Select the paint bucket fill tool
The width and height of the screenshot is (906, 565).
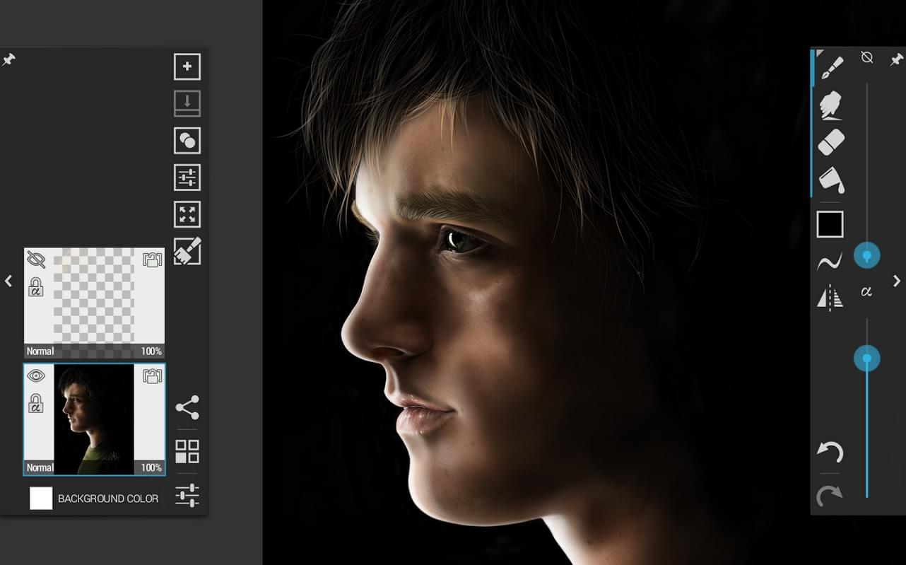tap(831, 180)
